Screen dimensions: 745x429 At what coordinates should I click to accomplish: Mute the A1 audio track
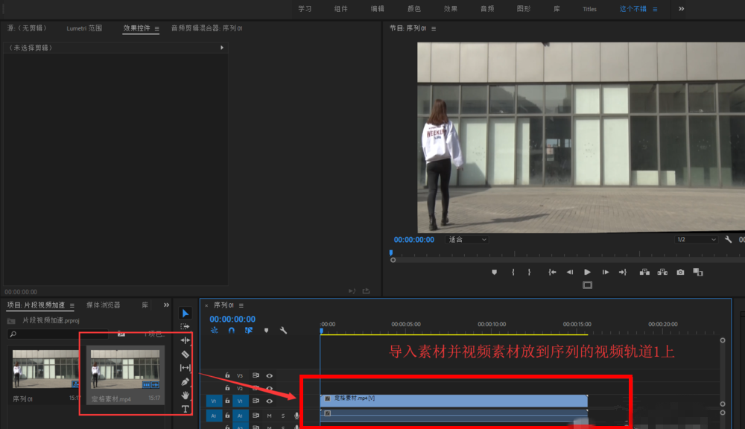269,416
